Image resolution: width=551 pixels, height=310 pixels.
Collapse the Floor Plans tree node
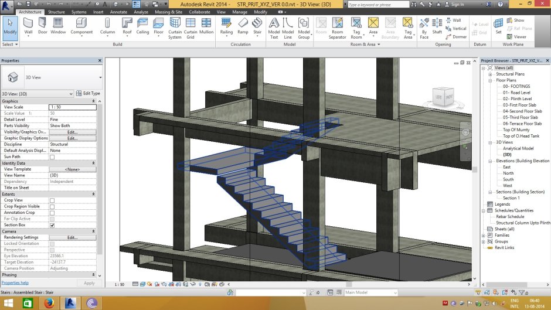491,80
